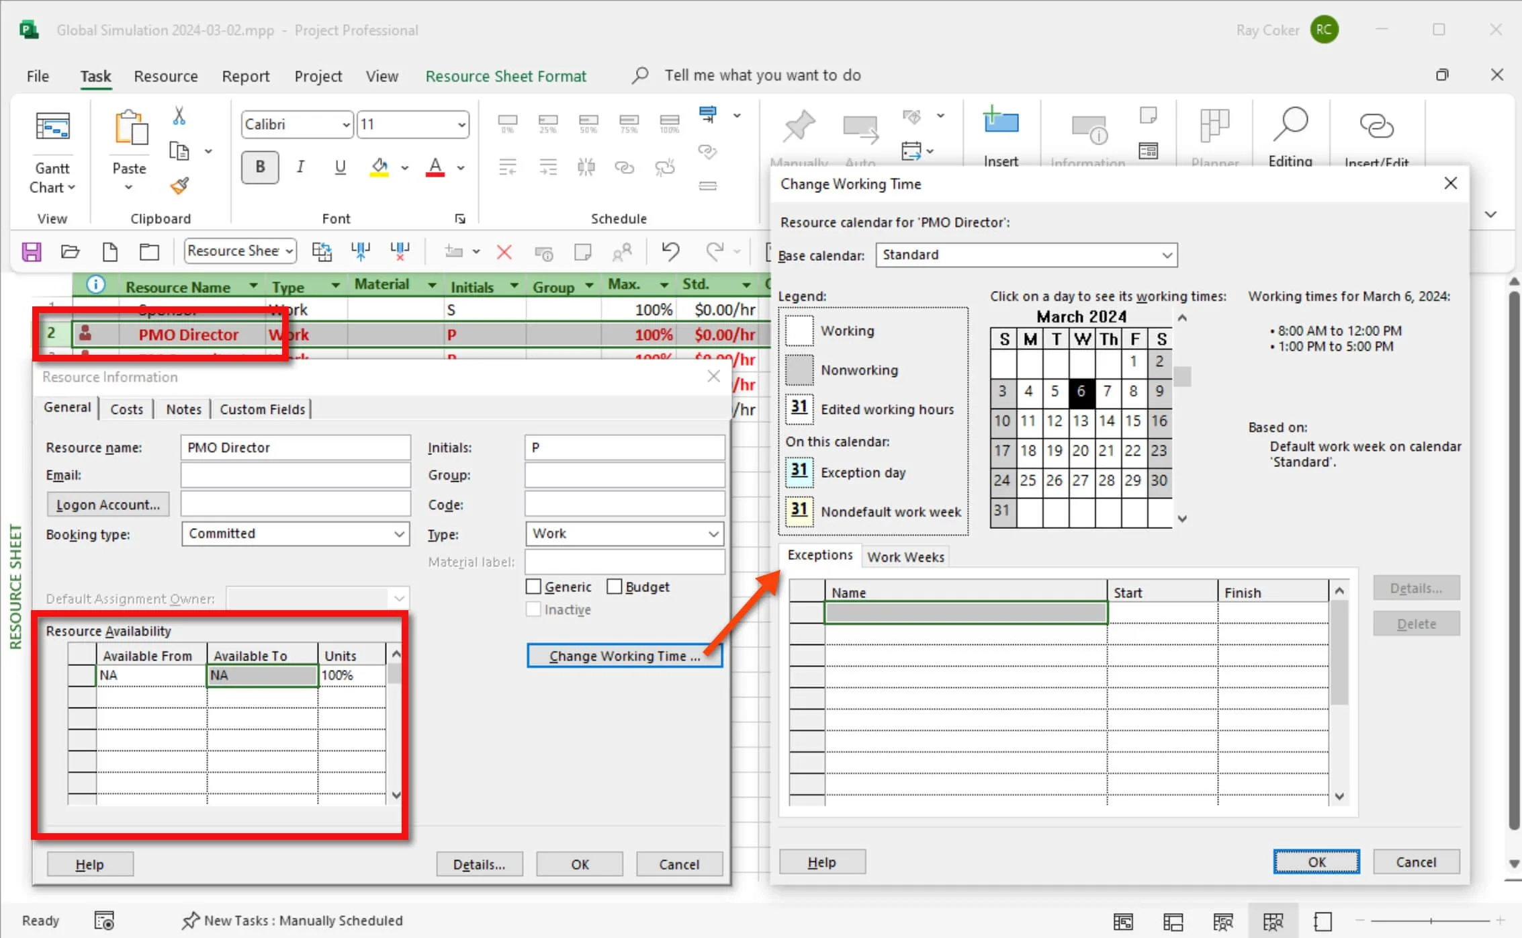Click the Resource Usage view icon in status bar
This screenshot has width=1522, height=938.
coord(1222,921)
